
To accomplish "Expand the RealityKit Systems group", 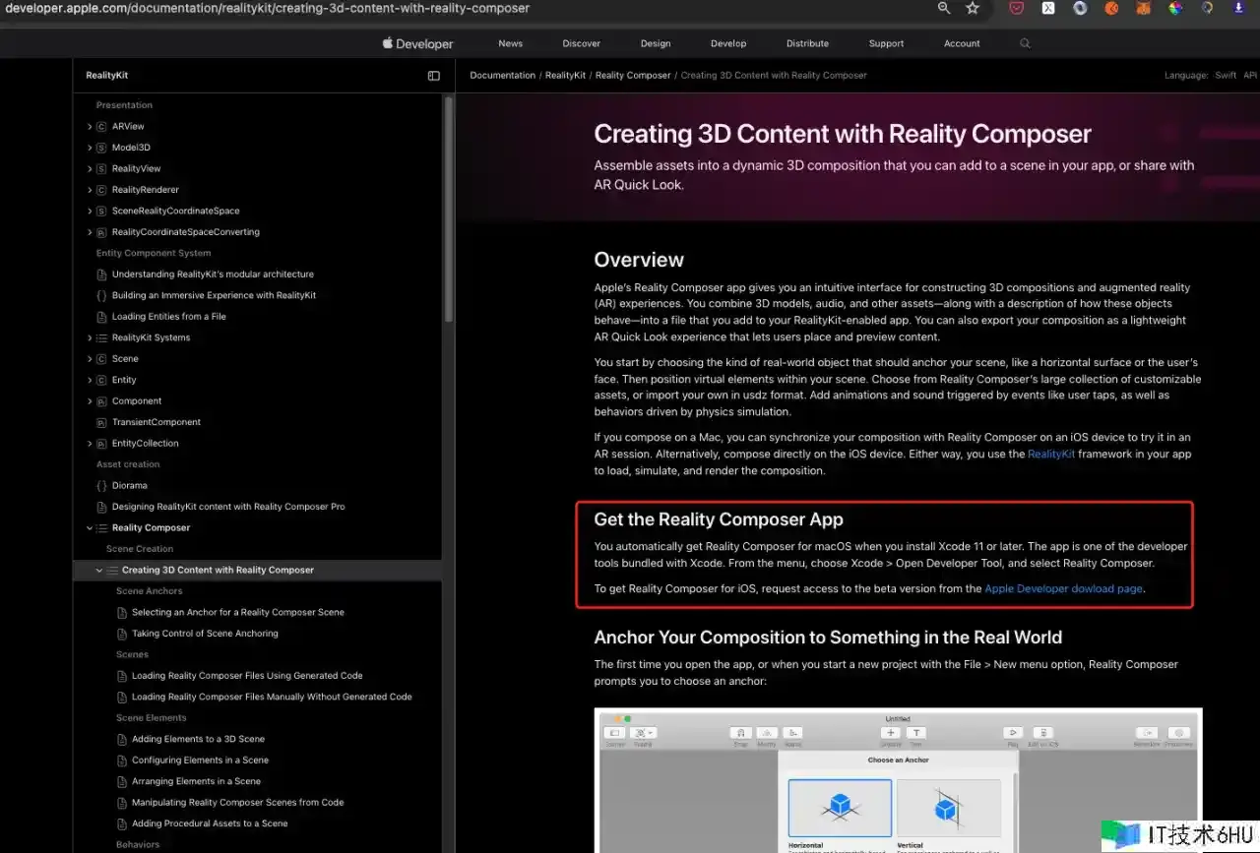I will [90, 337].
